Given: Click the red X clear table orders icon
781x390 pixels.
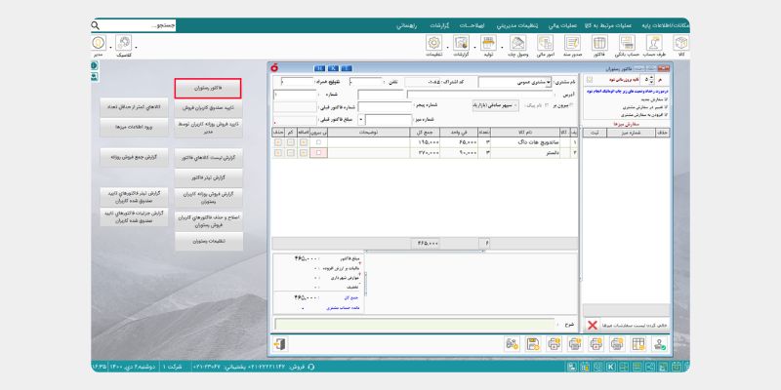Looking at the screenshot, I should pyautogui.click(x=593, y=326).
